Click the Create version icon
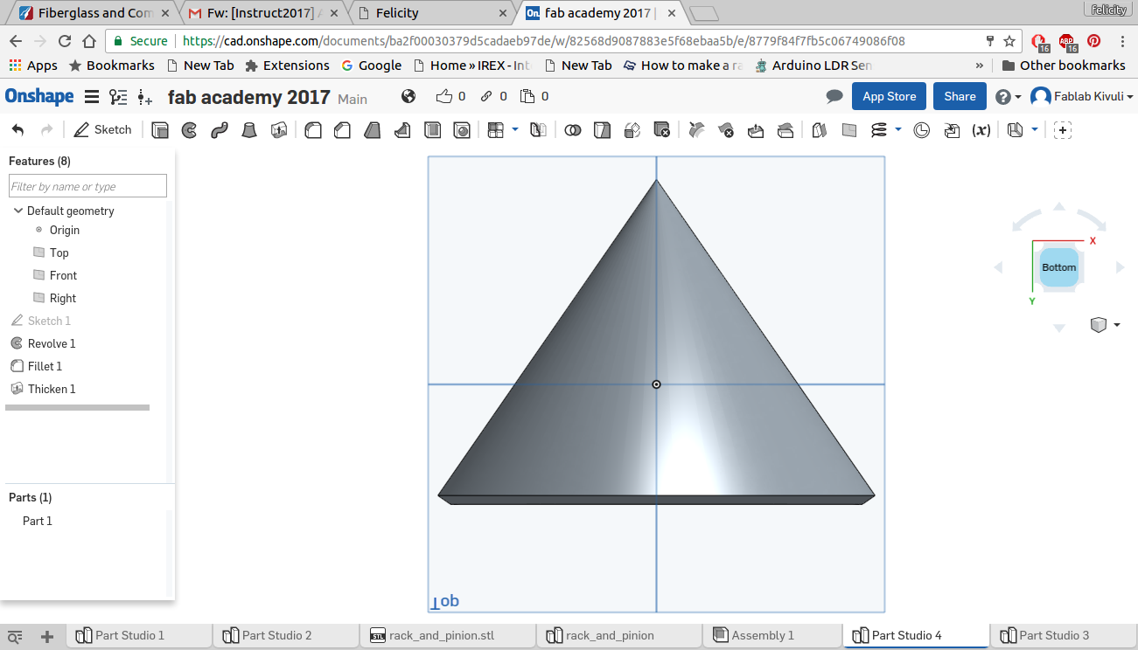 (145, 97)
